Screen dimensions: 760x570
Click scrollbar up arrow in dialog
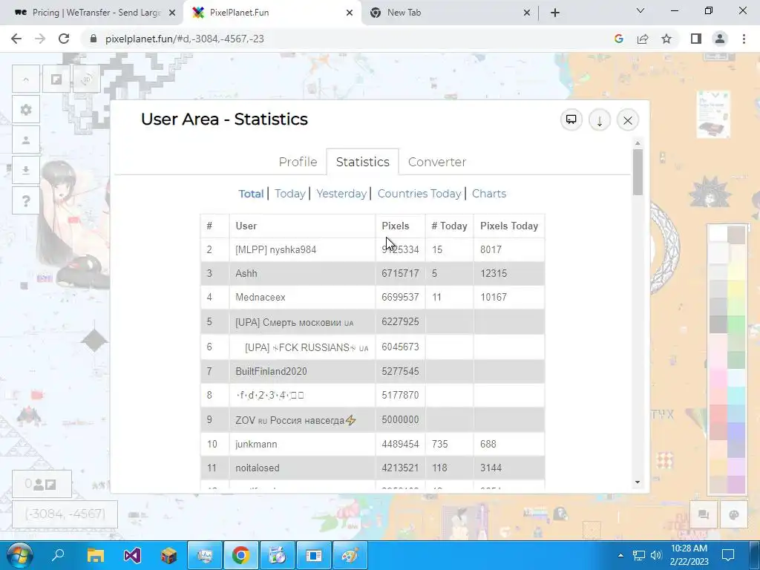coord(638,143)
